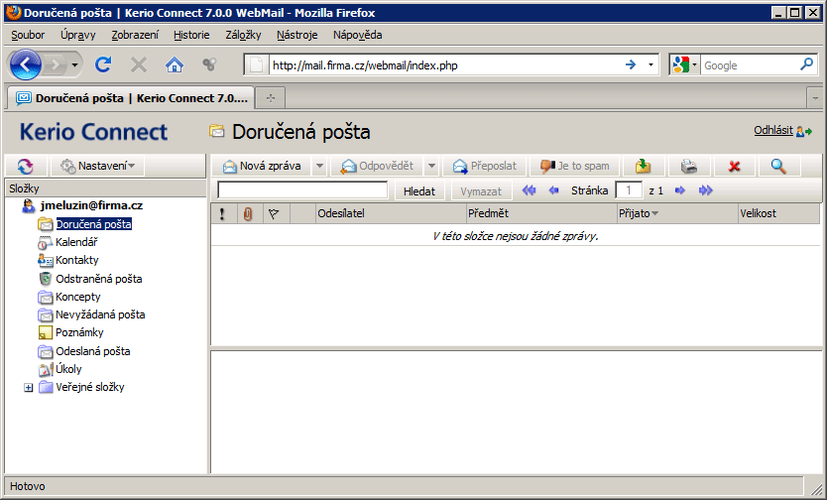This screenshot has width=827, height=500.
Task: Click the Odpovědět reply button
Action: (x=377, y=166)
